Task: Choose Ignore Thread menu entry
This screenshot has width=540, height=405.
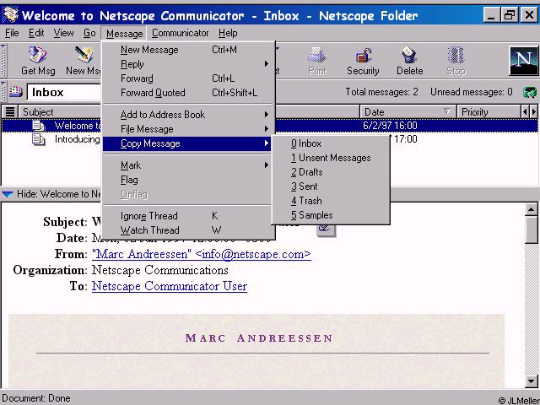Action: click(189, 216)
